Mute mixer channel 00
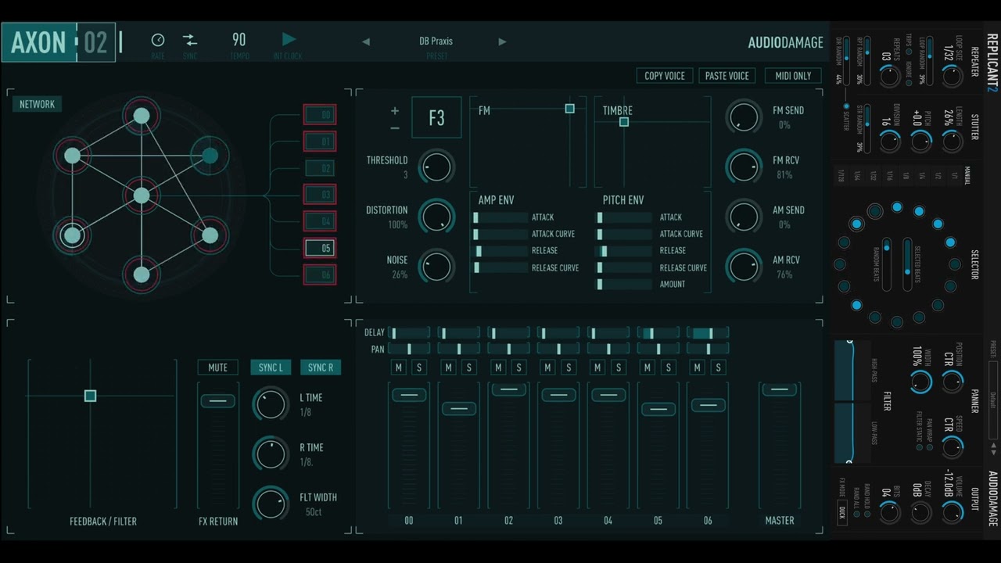Screen dimensions: 1001x563 (x=399, y=368)
